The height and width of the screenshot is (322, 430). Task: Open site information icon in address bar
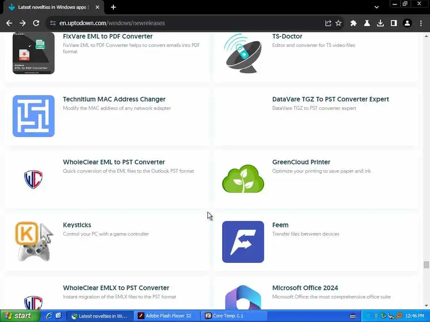[53, 23]
